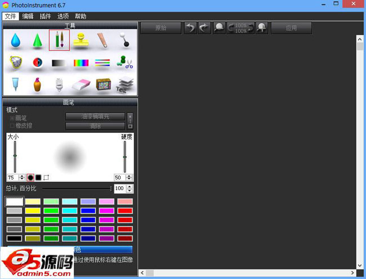Open the 帮助 menu
Viewport: 366px width, 279px height.
coord(81,16)
